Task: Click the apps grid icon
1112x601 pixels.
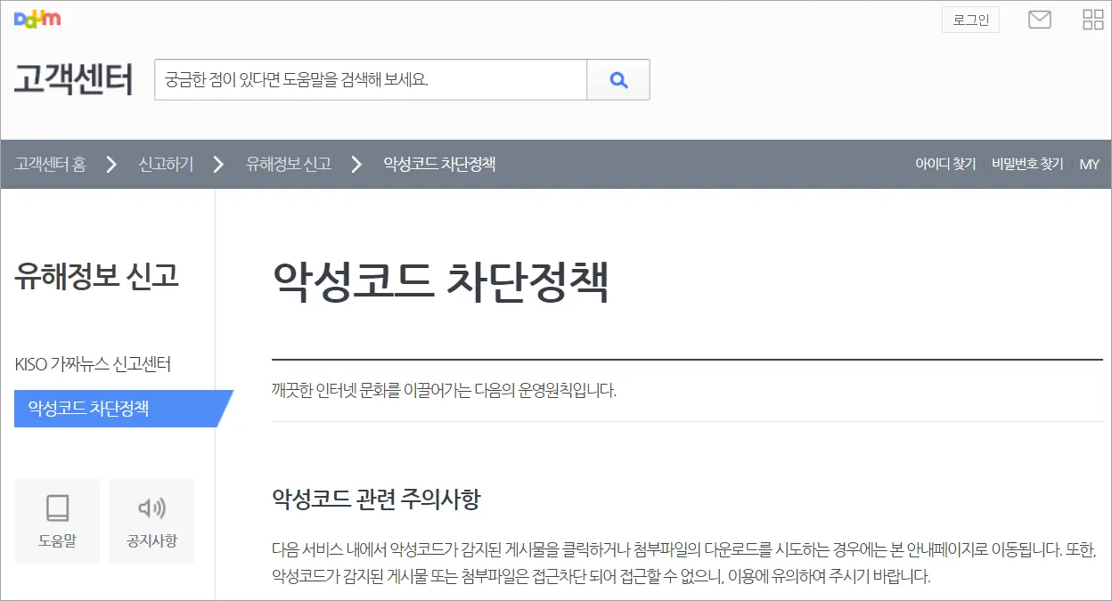Action: coord(1092,19)
